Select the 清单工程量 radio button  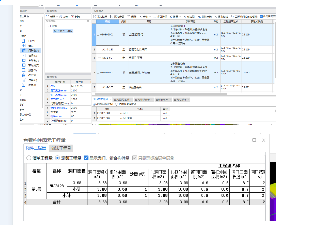click(x=29, y=158)
